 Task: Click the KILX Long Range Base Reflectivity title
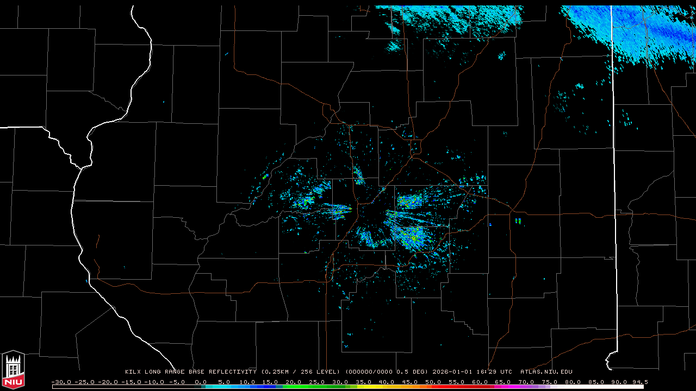pyautogui.click(x=190, y=372)
